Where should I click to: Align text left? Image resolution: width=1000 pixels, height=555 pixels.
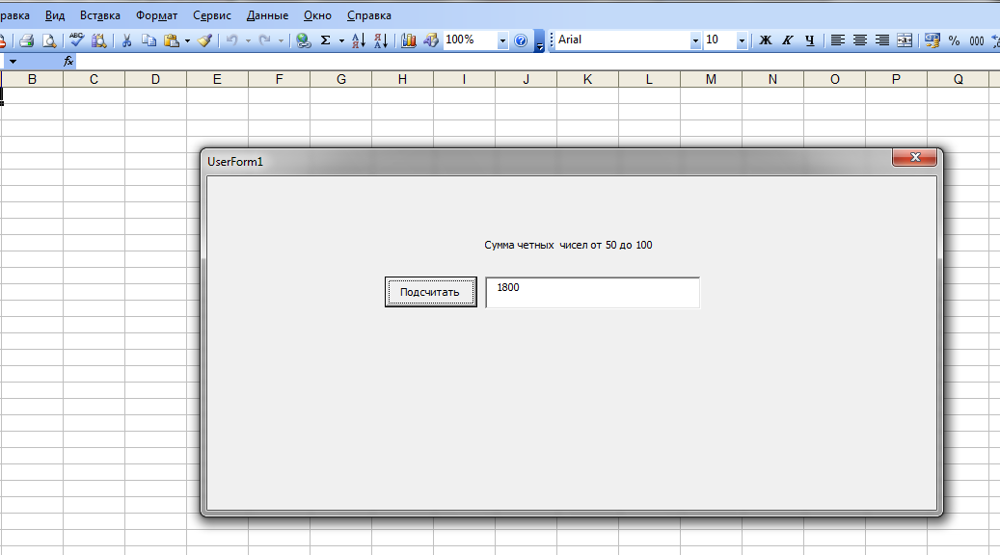click(x=837, y=40)
